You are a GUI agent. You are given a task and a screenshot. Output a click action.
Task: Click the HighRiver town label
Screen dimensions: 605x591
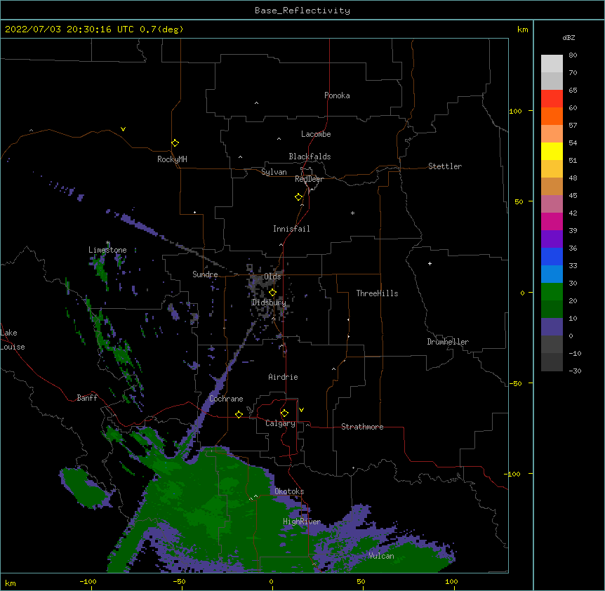[302, 522]
